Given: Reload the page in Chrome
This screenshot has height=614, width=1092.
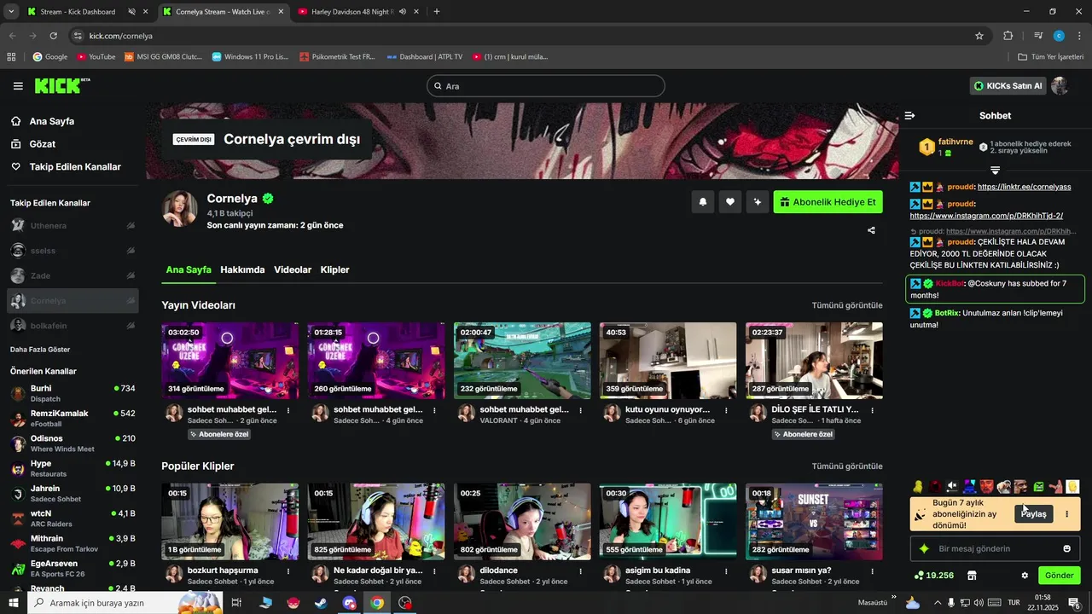Looking at the screenshot, I should click(x=53, y=36).
